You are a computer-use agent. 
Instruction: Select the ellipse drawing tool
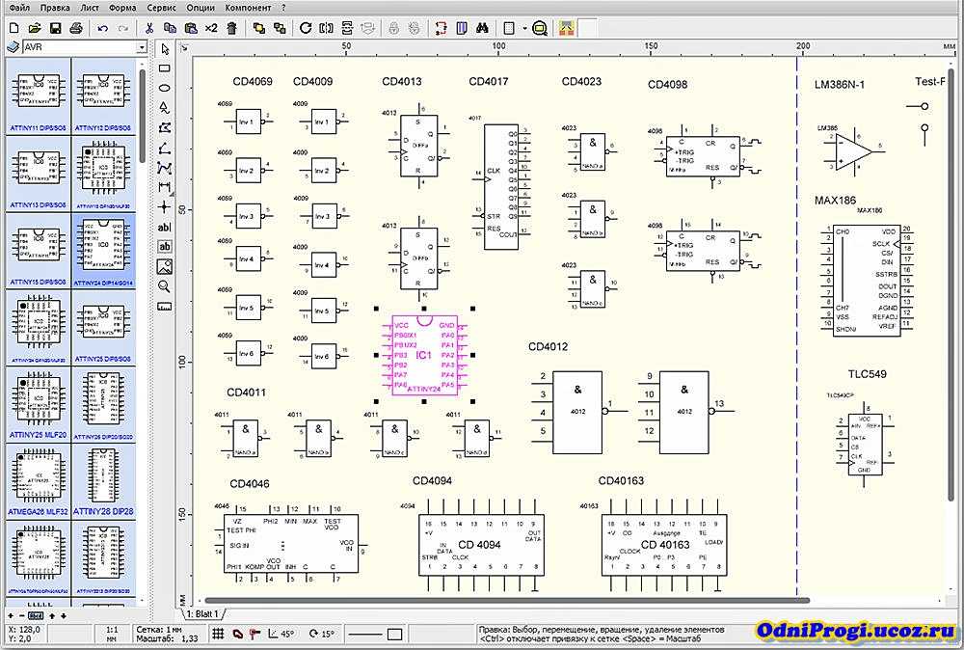pos(164,89)
